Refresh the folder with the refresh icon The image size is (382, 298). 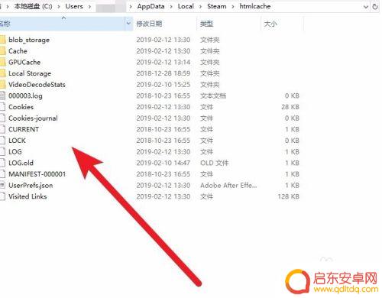(375, 6)
